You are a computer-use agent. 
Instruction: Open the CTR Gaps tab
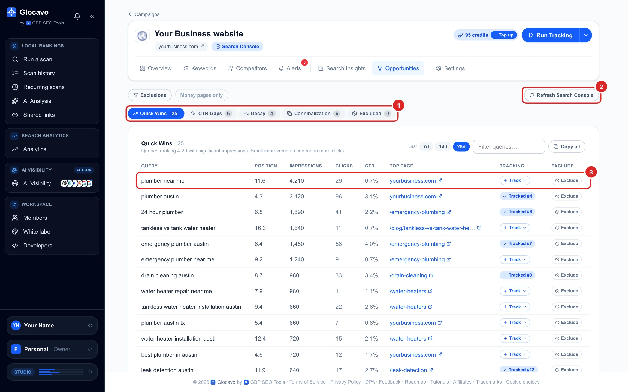[x=212, y=114]
